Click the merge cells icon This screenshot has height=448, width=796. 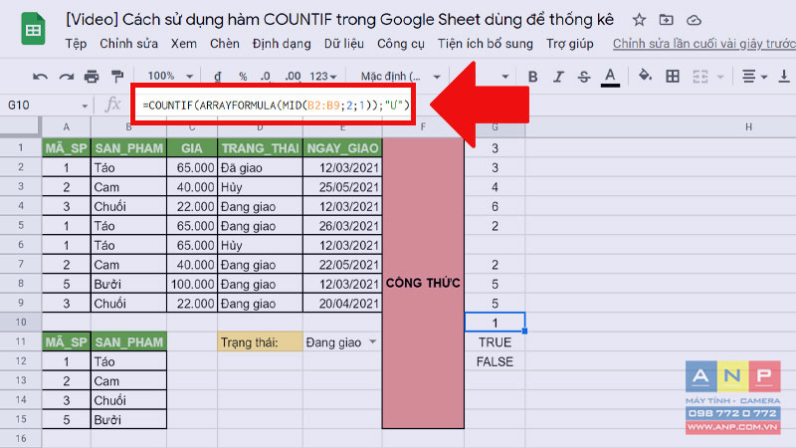(700, 77)
